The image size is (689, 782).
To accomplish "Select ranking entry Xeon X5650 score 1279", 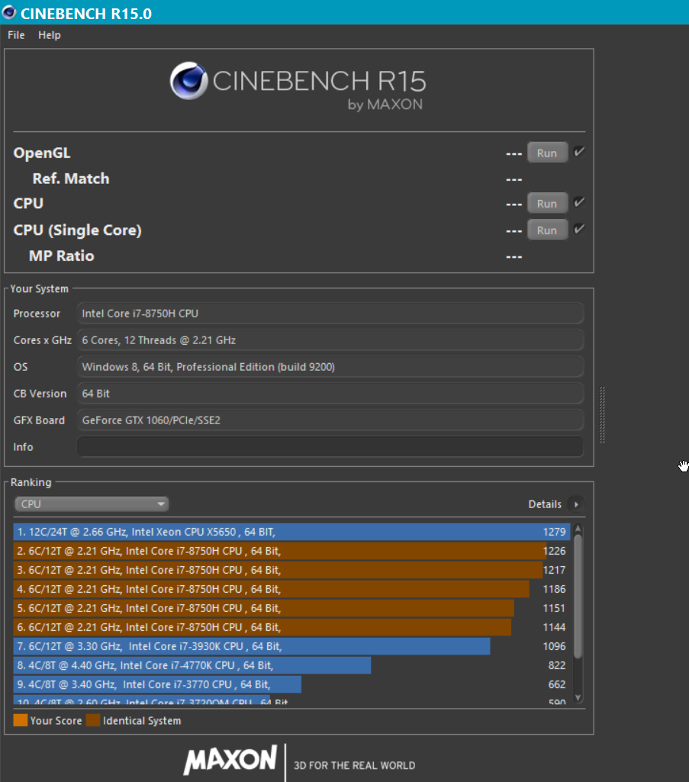I will [292, 532].
